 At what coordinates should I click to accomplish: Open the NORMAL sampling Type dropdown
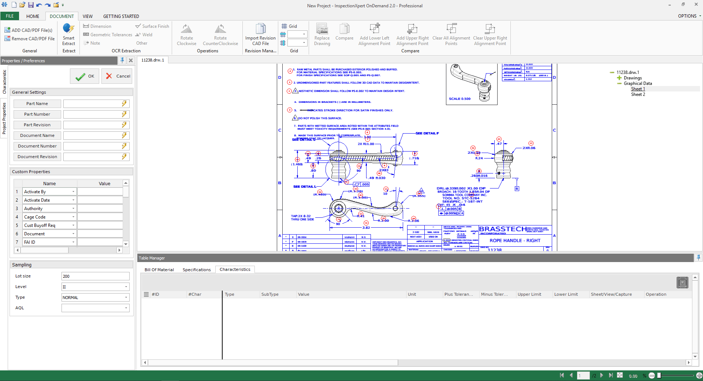pos(126,297)
